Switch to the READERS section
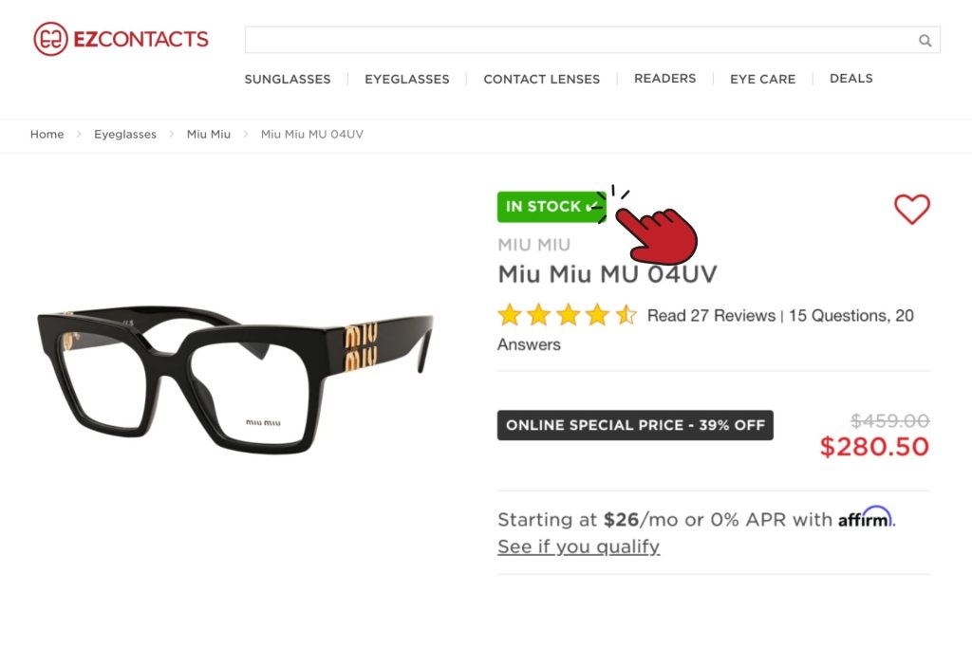Screen dimensions: 972x648 tap(664, 79)
